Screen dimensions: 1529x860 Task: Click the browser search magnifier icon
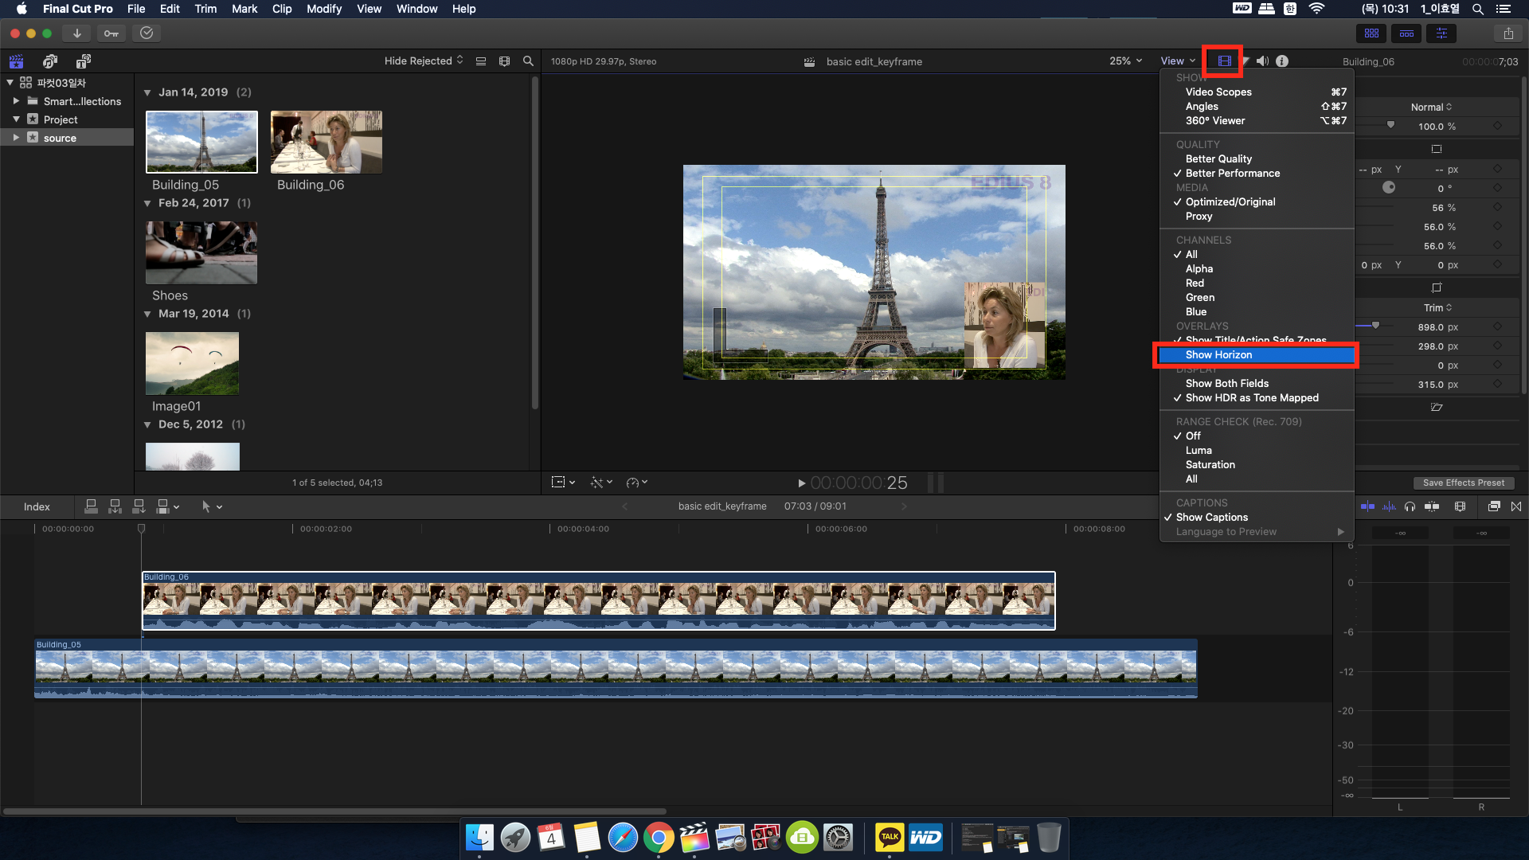point(528,61)
